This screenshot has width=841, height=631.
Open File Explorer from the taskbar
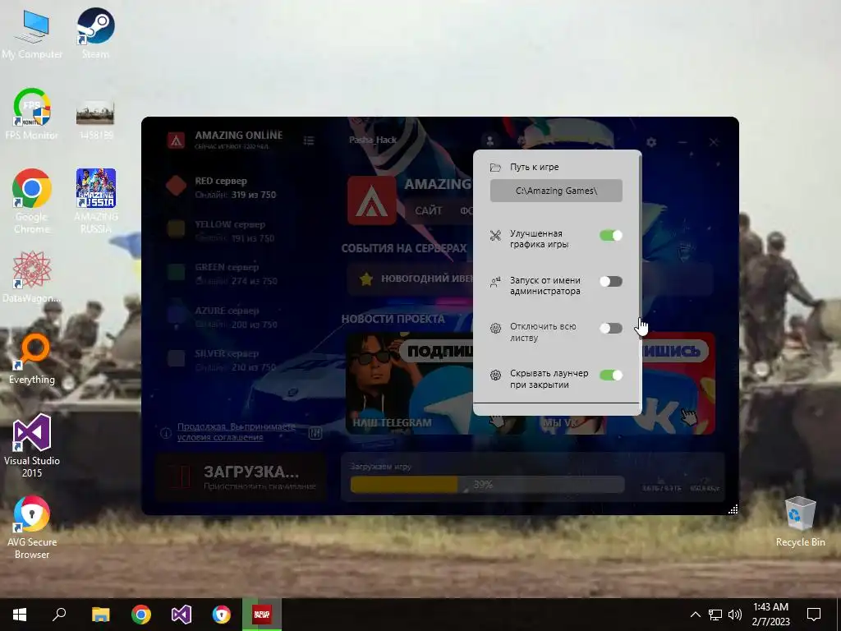[100, 615]
